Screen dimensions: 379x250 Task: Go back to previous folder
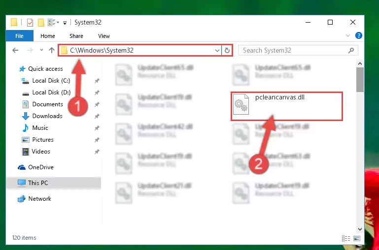click(15, 50)
